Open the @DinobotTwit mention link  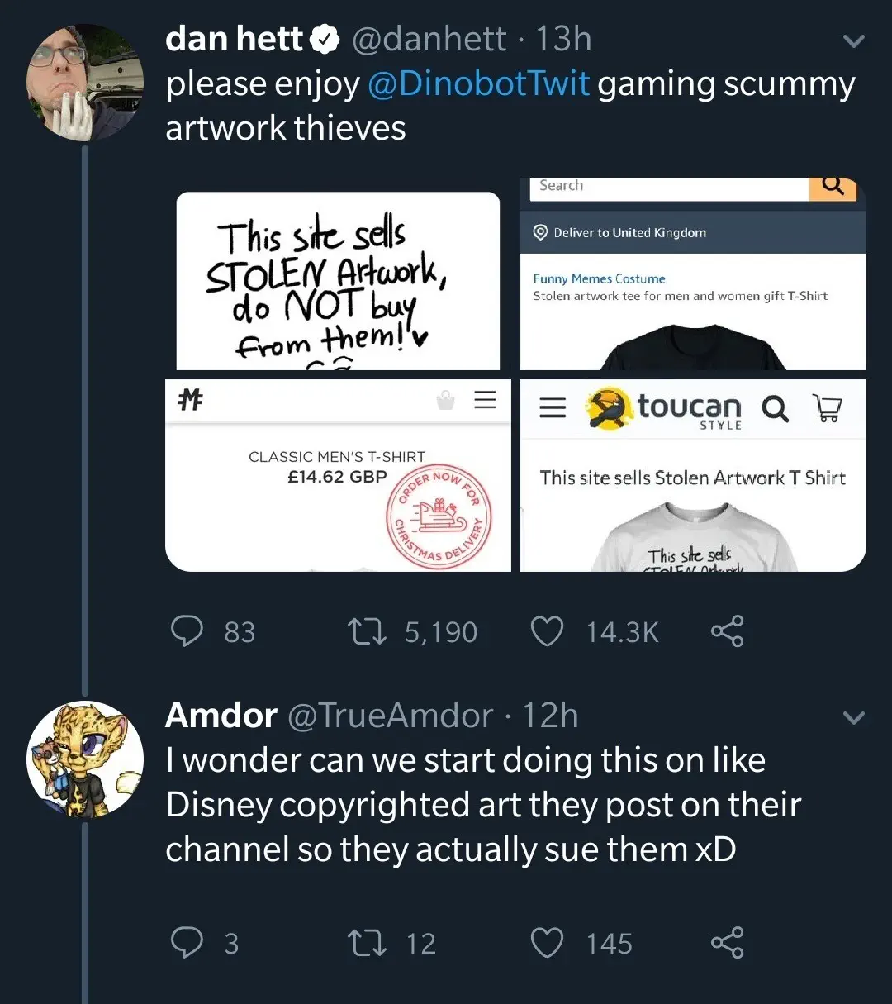(478, 84)
